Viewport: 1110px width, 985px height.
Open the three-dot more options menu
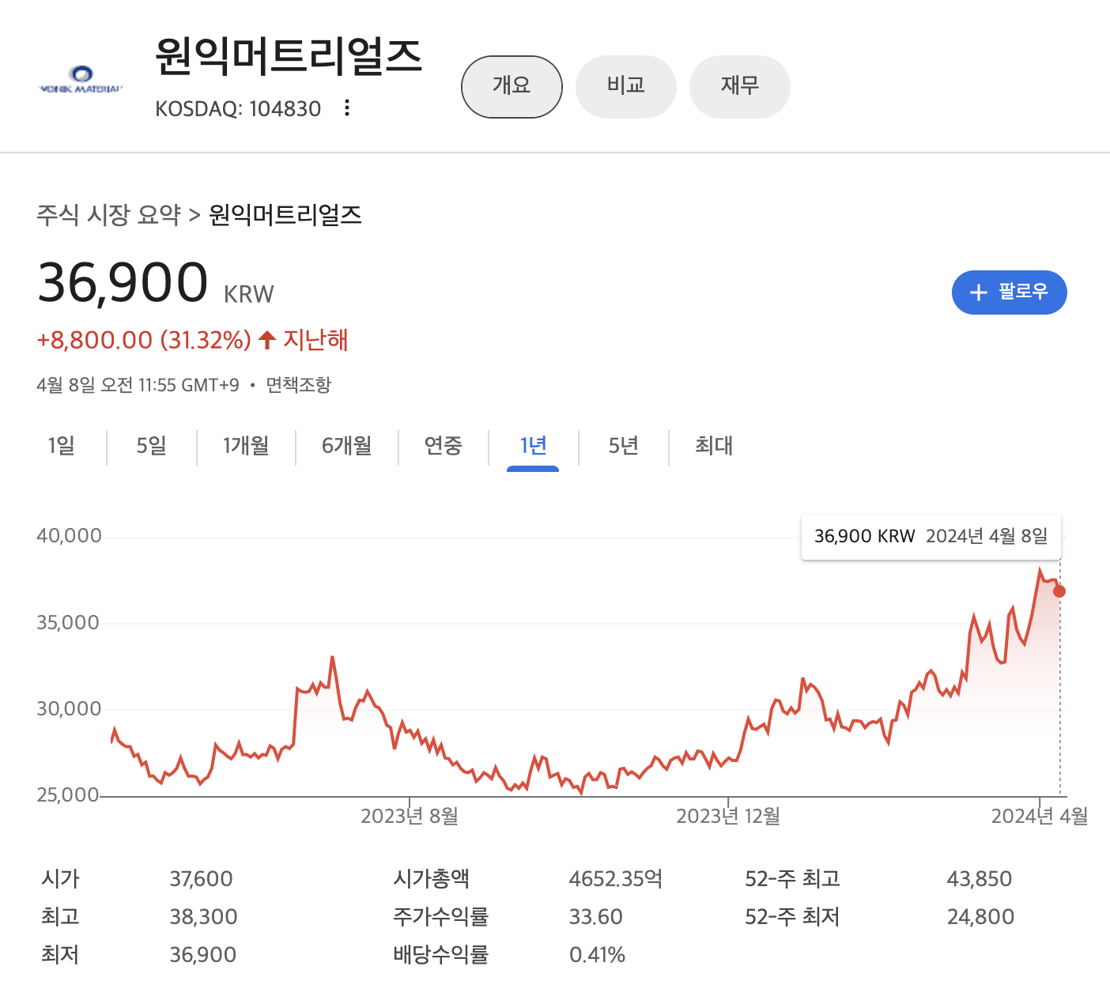[x=347, y=108]
